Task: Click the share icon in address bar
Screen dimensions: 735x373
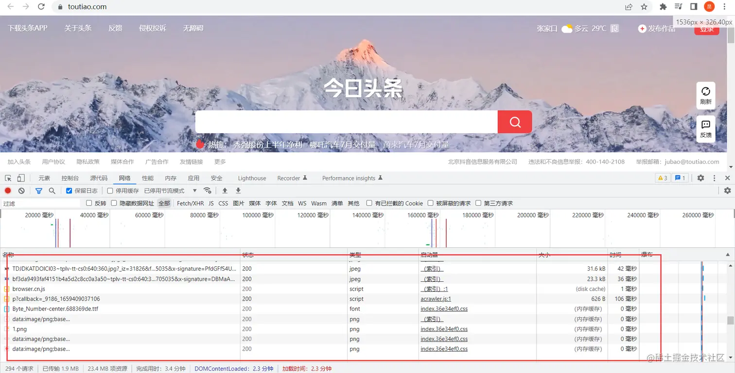Action: coord(629,7)
